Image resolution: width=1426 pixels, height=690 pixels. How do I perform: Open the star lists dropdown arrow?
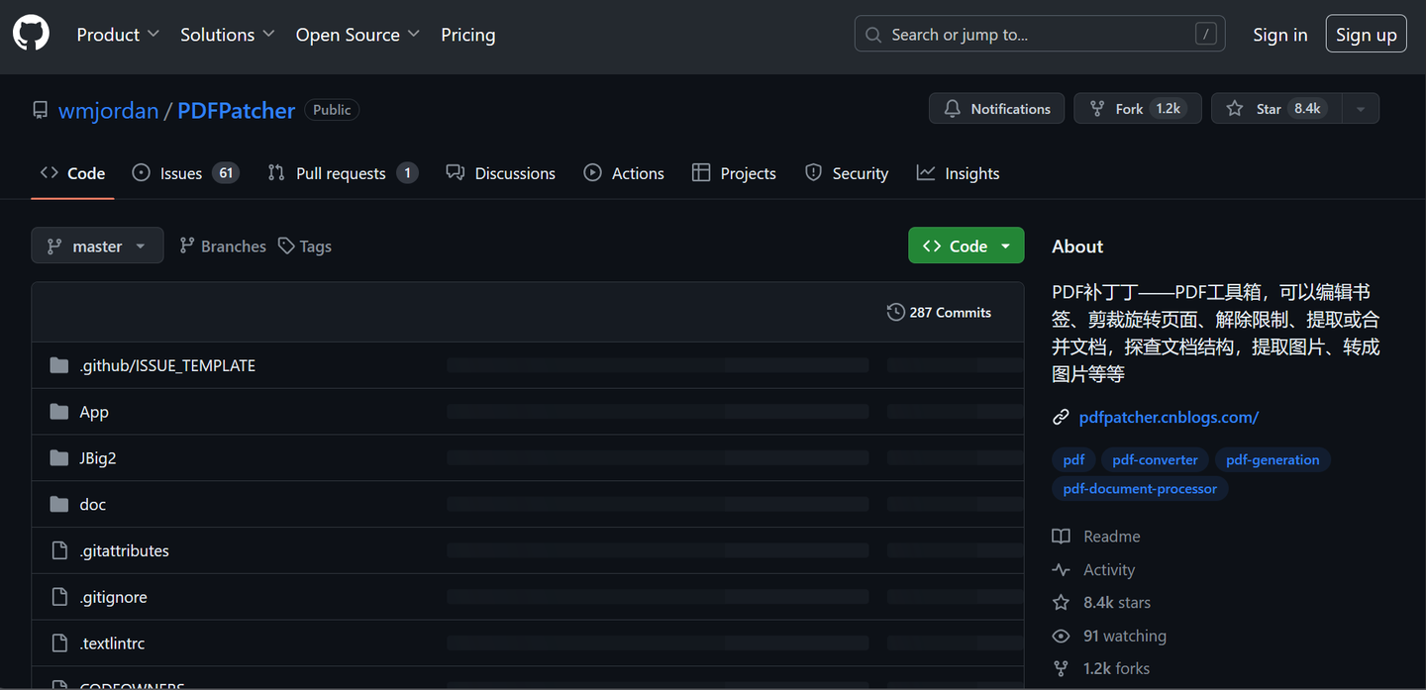[x=1361, y=109]
